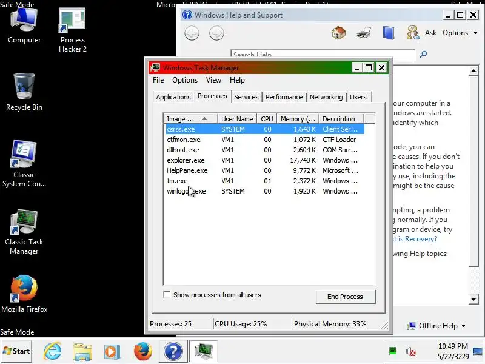Sort processes by Memory column

[298, 119]
